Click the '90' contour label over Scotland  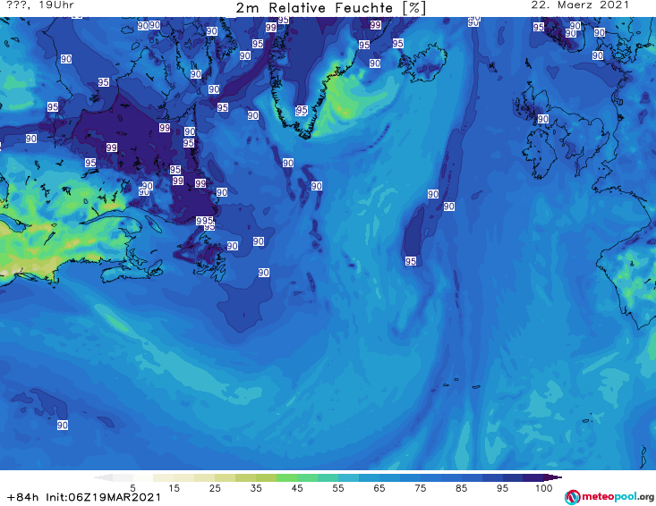tap(543, 119)
